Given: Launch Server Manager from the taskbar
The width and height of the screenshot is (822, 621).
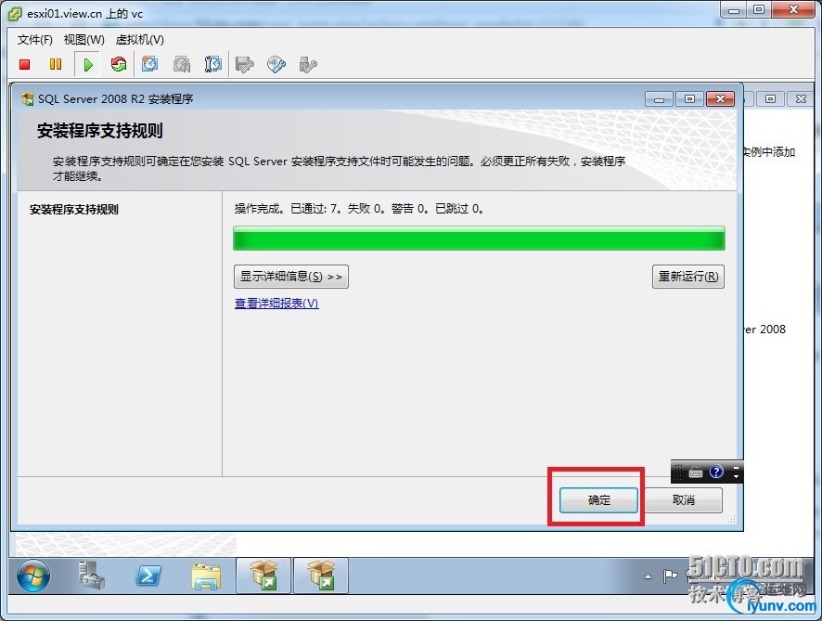Looking at the screenshot, I should [91, 576].
